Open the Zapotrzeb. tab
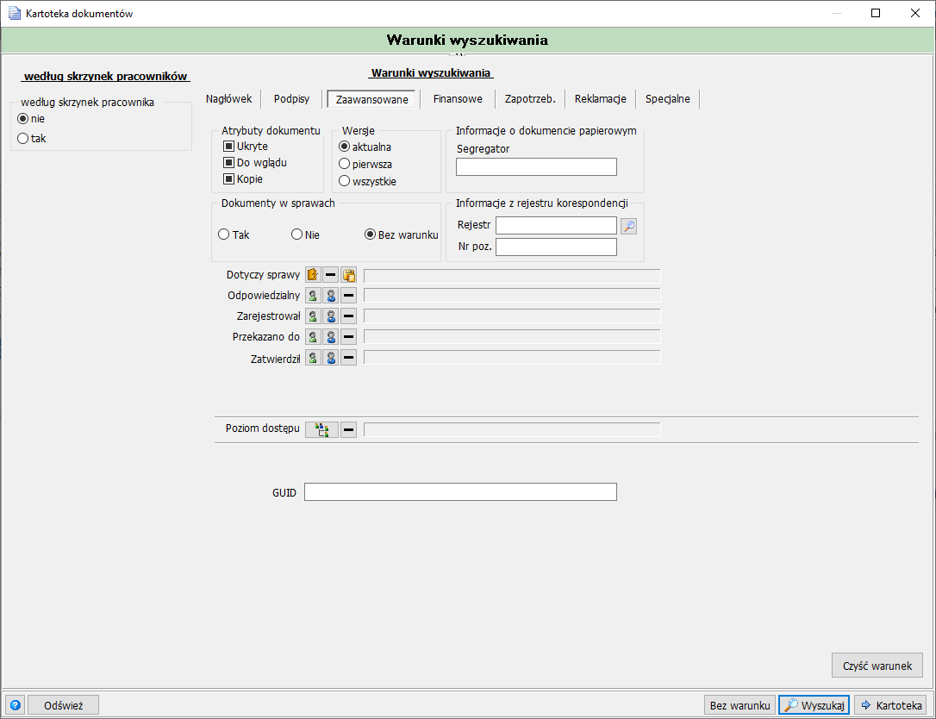The width and height of the screenshot is (936, 719). tap(530, 98)
